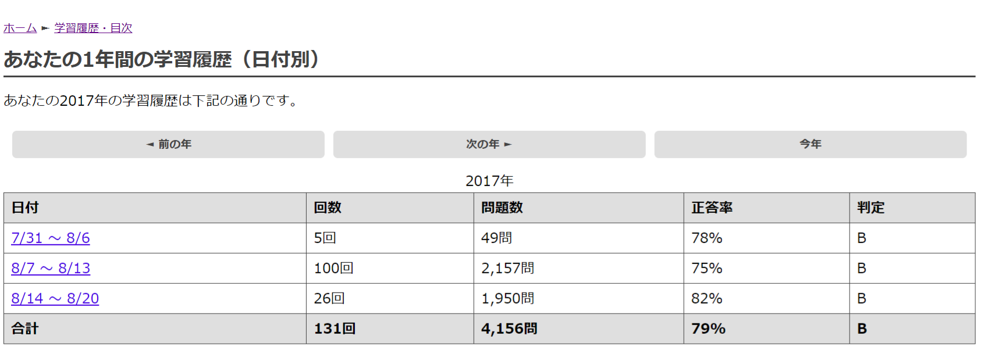Click the 2017年 table caption

point(489,181)
